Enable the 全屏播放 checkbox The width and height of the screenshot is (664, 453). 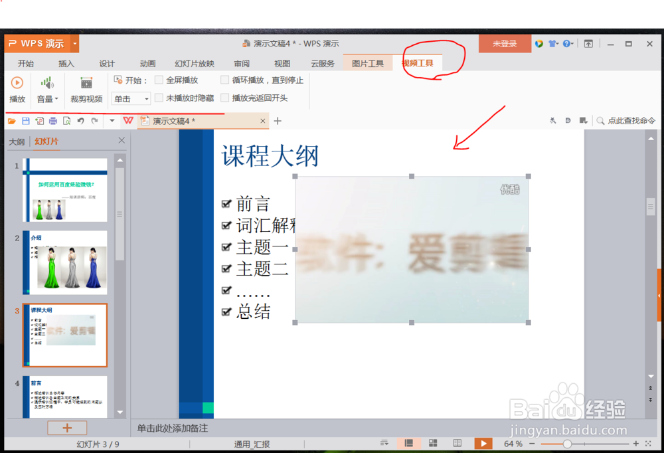pos(158,80)
